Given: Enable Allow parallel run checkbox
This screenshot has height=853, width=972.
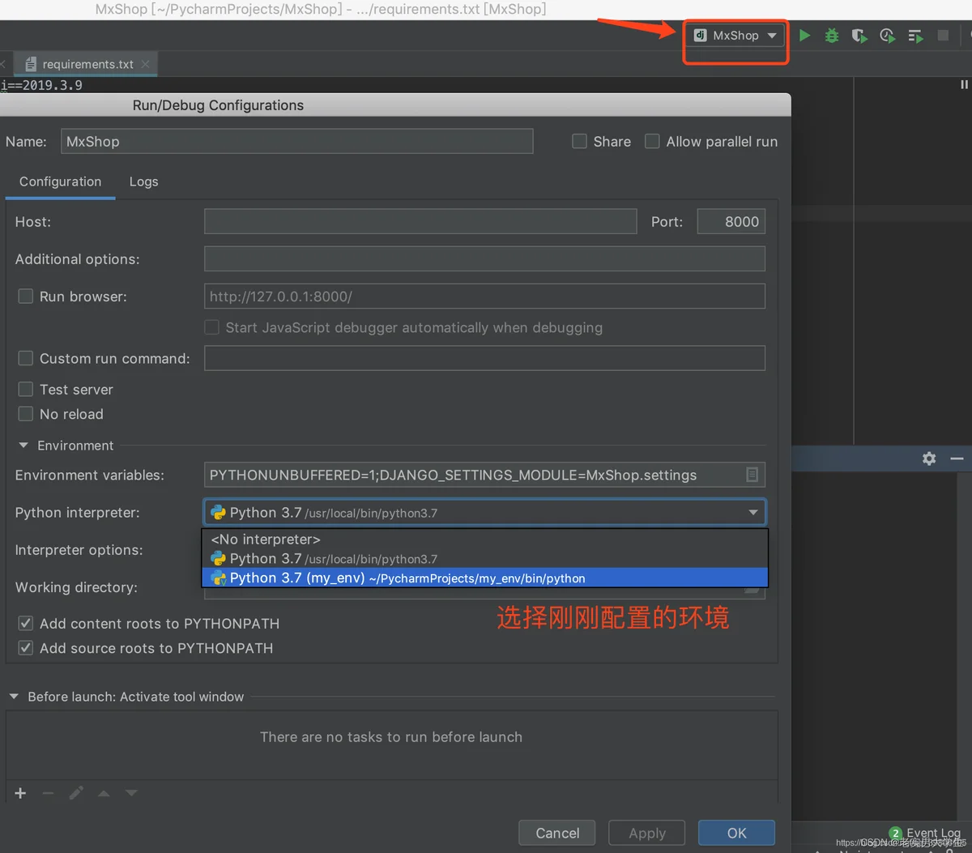Looking at the screenshot, I should coord(652,142).
